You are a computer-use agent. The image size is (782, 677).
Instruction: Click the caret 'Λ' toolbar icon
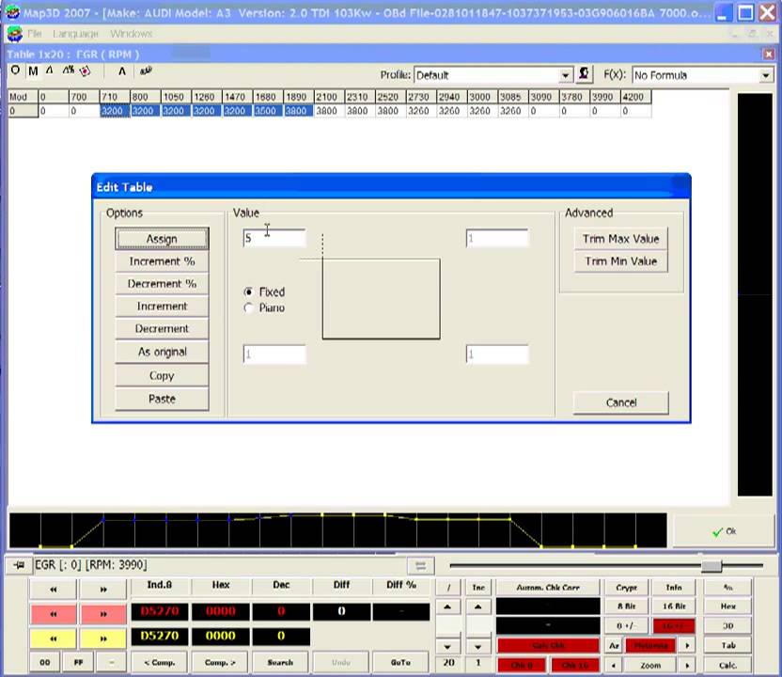(x=121, y=71)
